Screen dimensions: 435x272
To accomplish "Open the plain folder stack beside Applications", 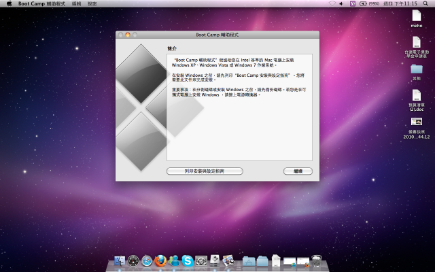I will click(262, 261).
